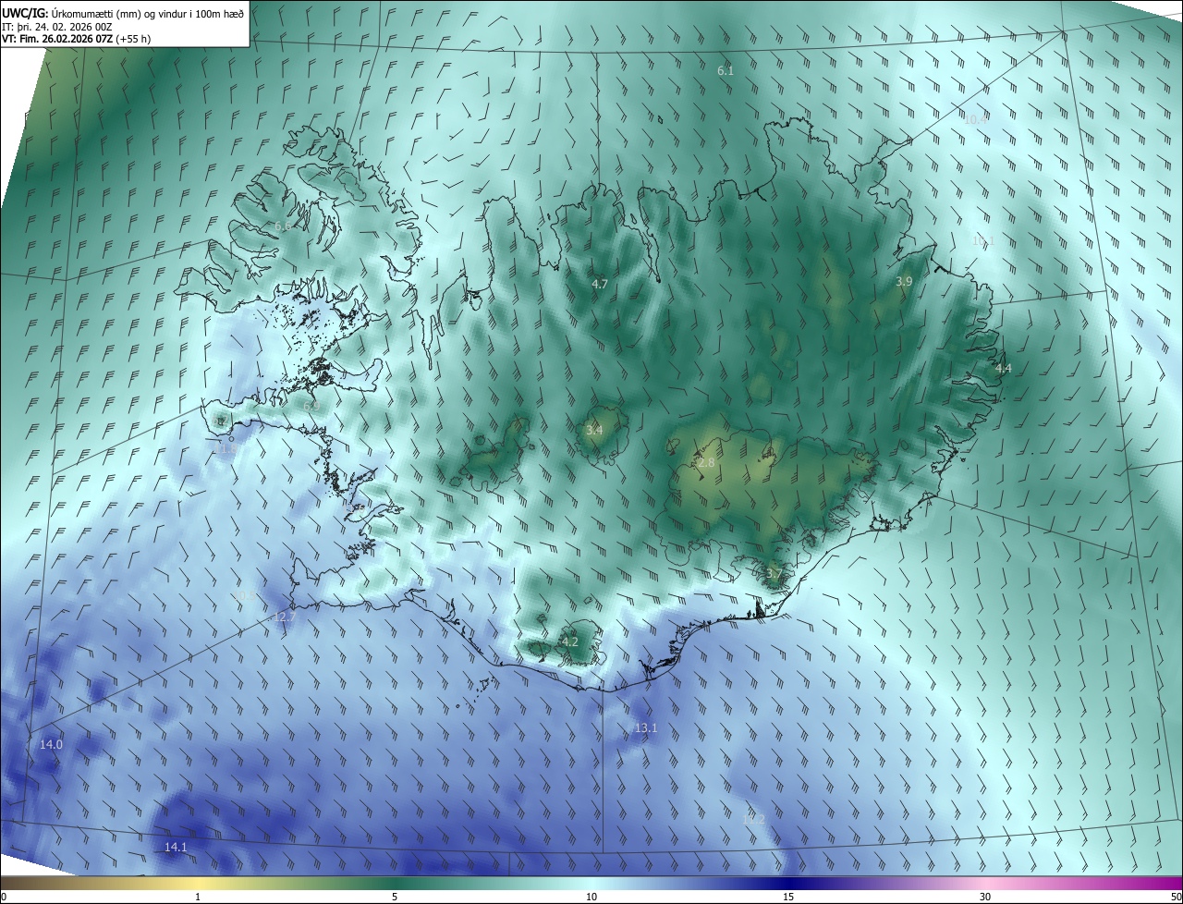Click the 1 tick label on the colorbar

pyautogui.click(x=198, y=897)
